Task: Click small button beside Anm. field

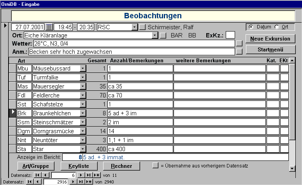Action: point(239,51)
